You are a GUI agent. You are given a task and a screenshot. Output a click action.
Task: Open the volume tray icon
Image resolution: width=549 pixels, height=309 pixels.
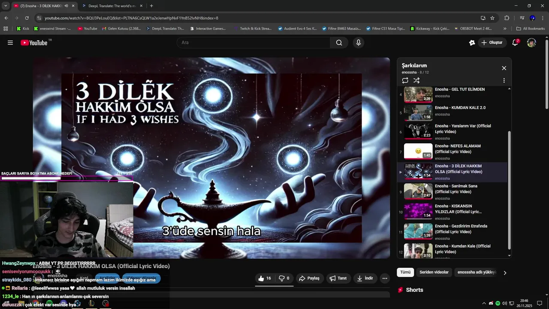505,303
